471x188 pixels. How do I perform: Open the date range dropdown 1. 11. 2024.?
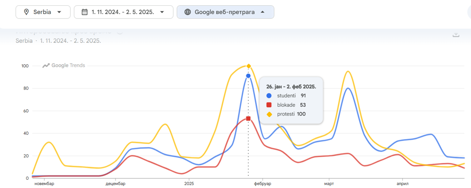tap(124, 12)
